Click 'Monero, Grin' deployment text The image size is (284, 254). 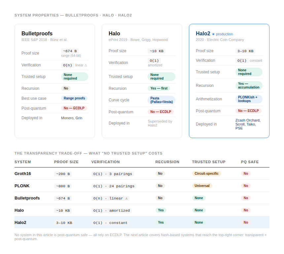[x=72, y=118]
